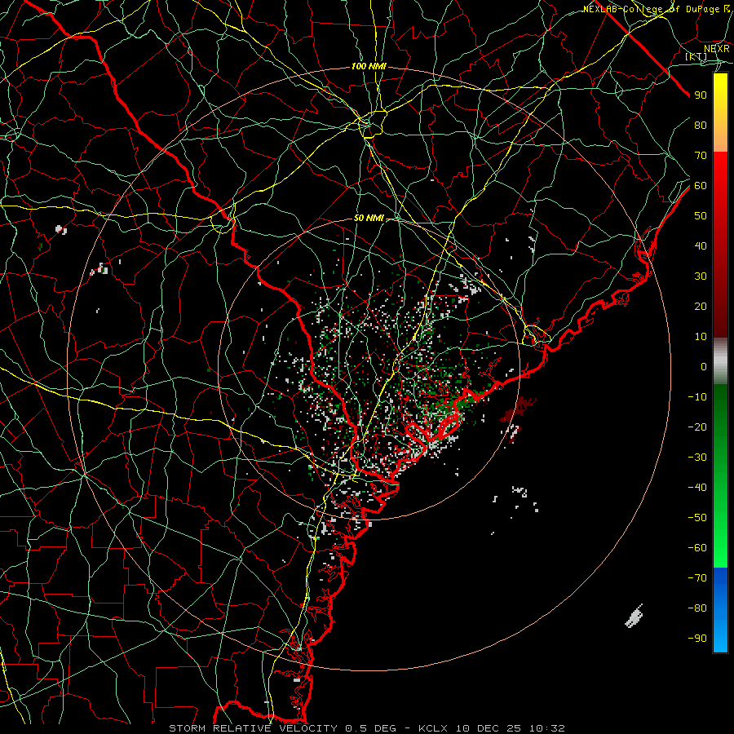Image resolution: width=734 pixels, height=734 pixels.
Task: Select the -30 knot value on the color scale
Action: tap(697, 458)
